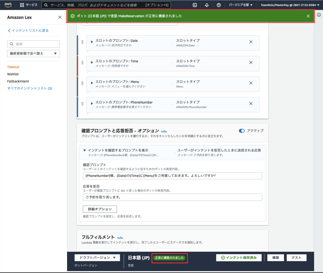The height and width of the screenshot is (273, 323).
Task: Select the Waitlist intent
Action: pos(13,74)
